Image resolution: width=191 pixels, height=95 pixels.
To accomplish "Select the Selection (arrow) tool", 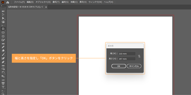I will coord(3,14).
